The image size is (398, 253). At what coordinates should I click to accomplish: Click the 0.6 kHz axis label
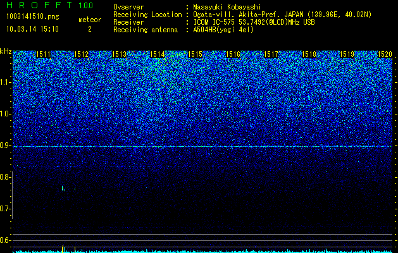pyautogui.click(x=5, y=240)
